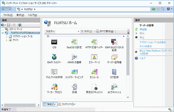Click the back navigation arrow

point(4,9)
